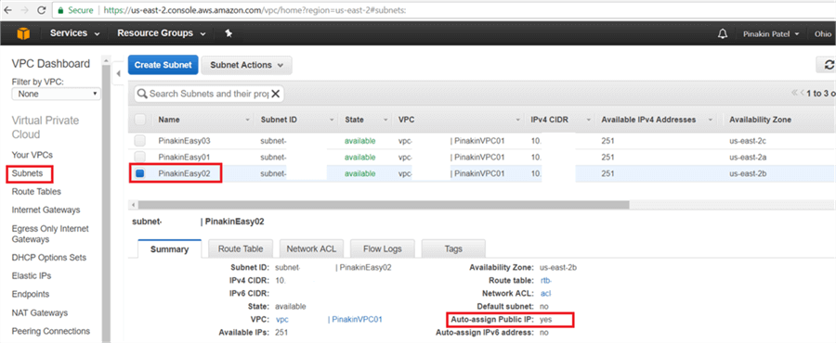This screenshot has width=836, height=343.
Task: Open Peering Connections in sidebar
Action: coord(51,331)
